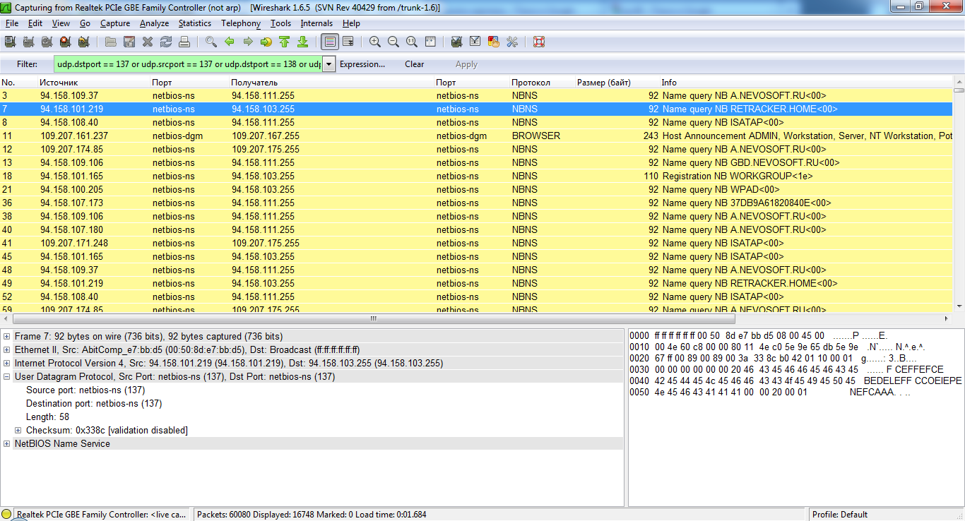Go back in packet history

pyautogui.click(x=230, y=42)
